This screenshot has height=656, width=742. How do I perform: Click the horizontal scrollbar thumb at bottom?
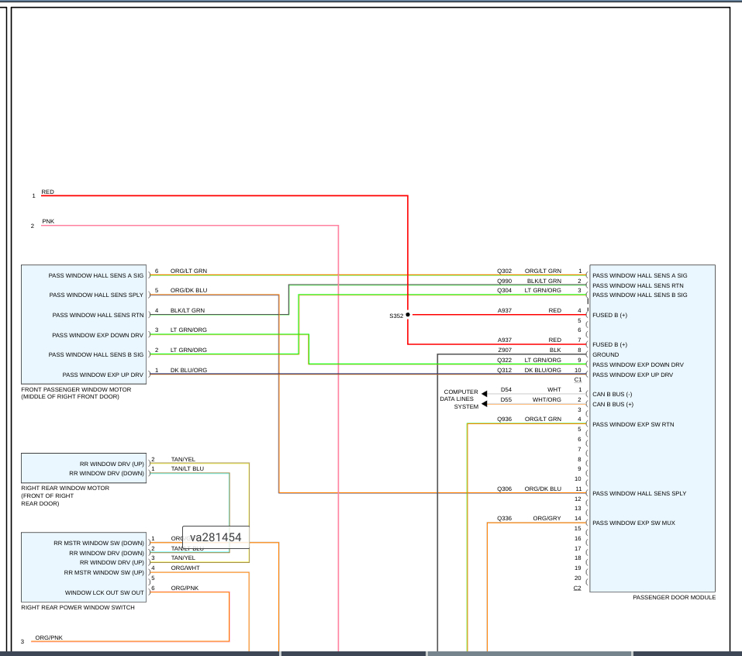530,654
